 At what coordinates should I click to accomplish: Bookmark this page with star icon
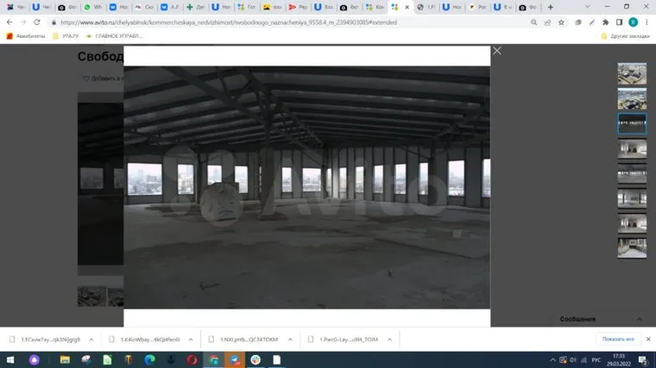(561, 22)
